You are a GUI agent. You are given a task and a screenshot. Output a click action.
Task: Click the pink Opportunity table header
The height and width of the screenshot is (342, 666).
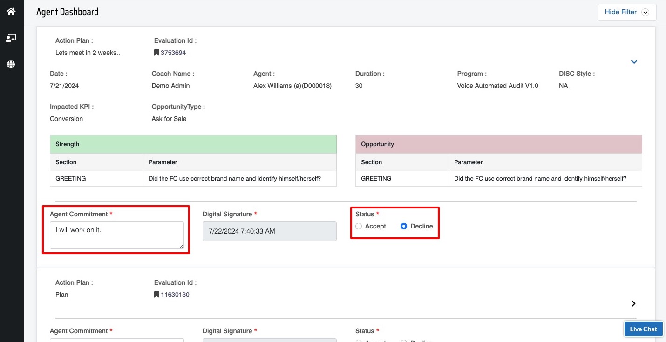tap(498, 144)
